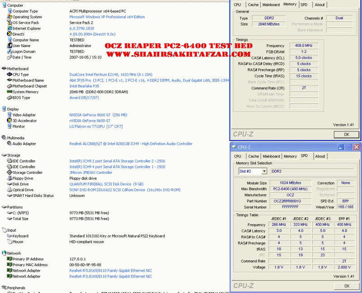Open the Realtek ALC888/S/T audio controller link
This screenshot has height=293, width=362.
point(131,144)
